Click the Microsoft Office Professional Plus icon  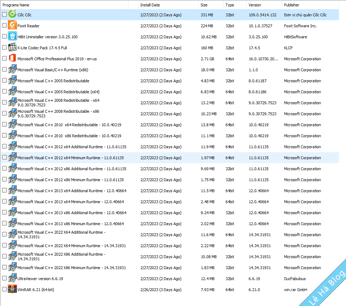point(12,59)
